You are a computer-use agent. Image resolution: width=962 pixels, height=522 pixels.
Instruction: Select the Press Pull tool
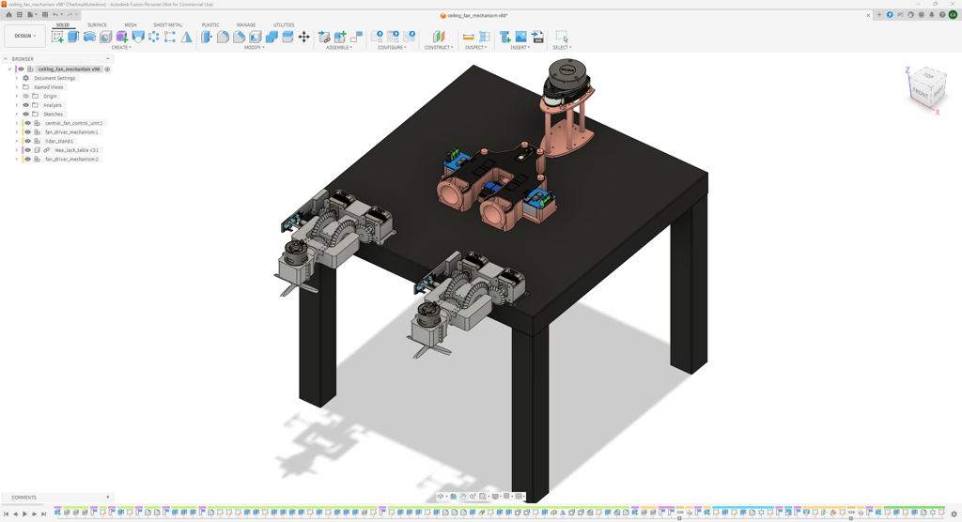(x=207, y=37)
